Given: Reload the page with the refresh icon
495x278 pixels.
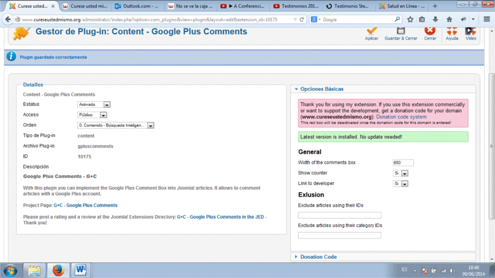Looking at the screenshot, I should click(302, 20).
